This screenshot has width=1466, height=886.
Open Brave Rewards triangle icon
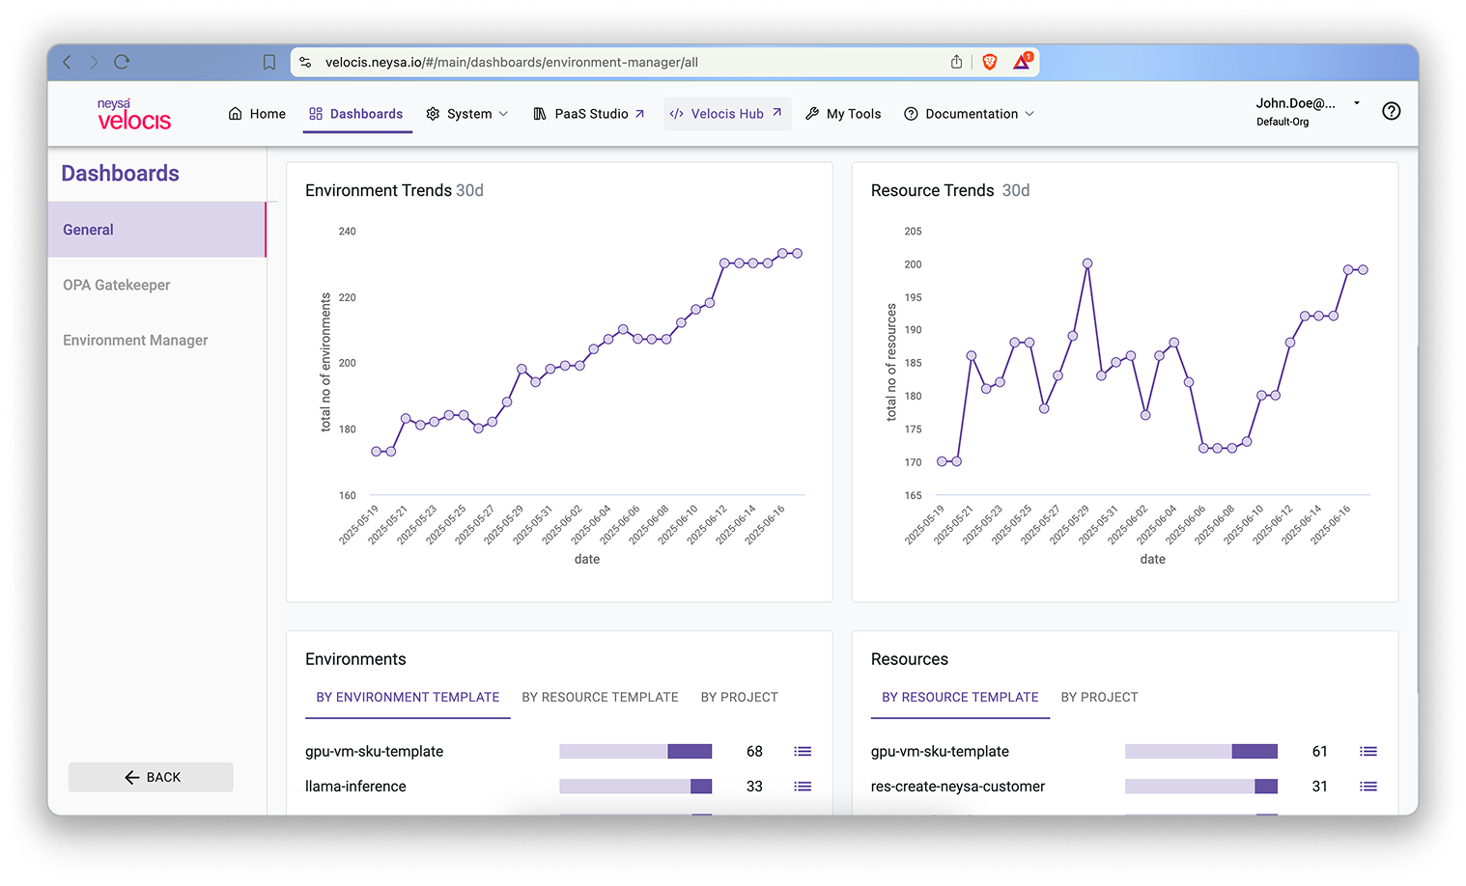(x=1022, y=62)
